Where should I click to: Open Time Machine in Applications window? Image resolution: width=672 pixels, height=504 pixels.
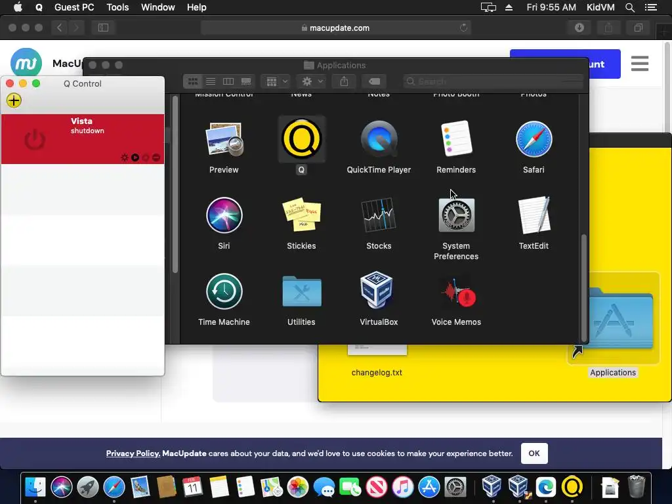pyautogui.click(x=224, y=291)
